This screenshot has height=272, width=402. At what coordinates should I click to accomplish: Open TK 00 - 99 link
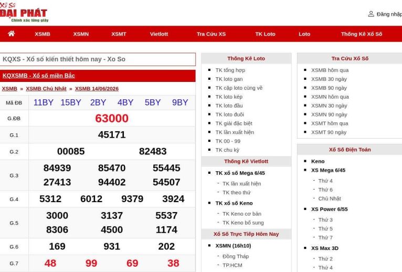tap(228, 141)
